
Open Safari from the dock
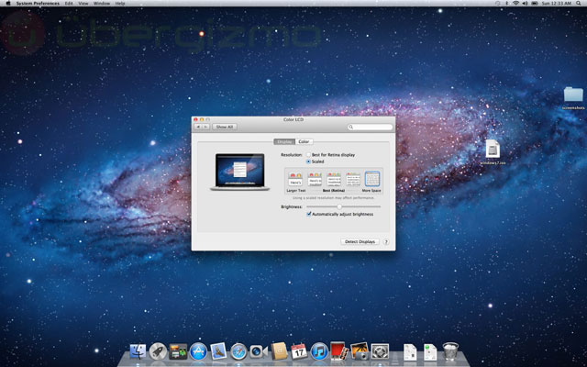pos(238,350)
